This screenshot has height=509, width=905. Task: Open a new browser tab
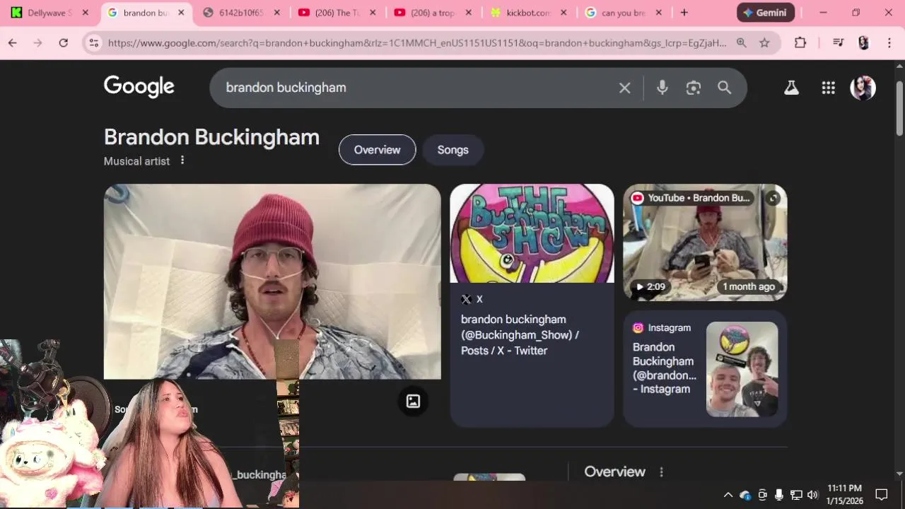(684, 13)
